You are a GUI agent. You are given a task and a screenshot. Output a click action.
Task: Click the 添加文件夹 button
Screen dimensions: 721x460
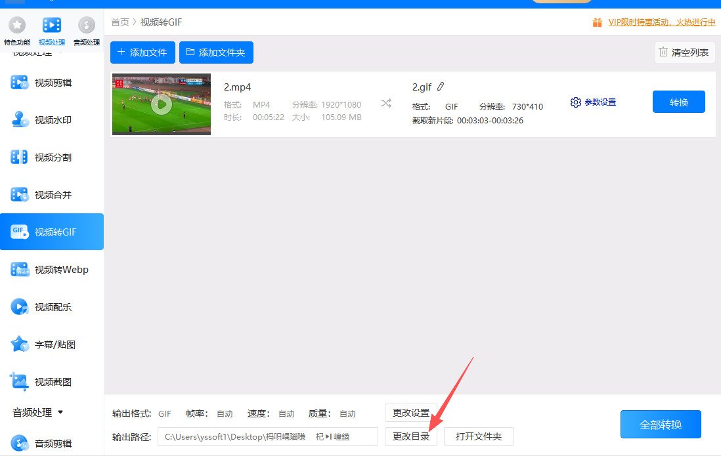click(x=216, y=52)
